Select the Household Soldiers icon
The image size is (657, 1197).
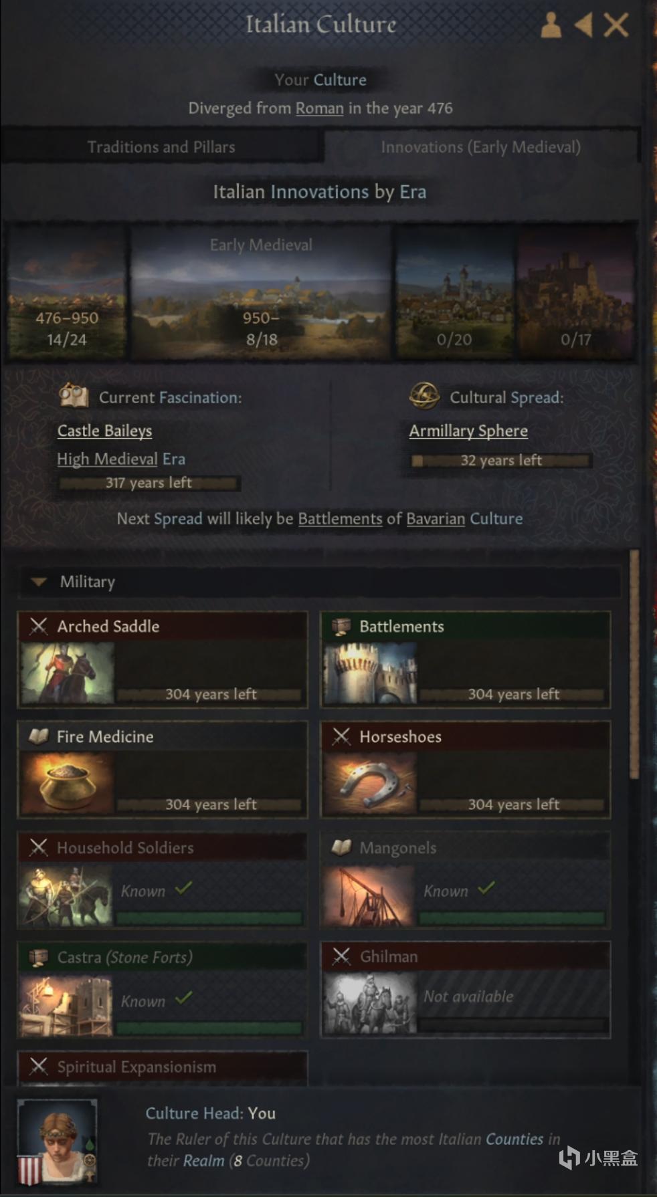[x=67, y=895]
